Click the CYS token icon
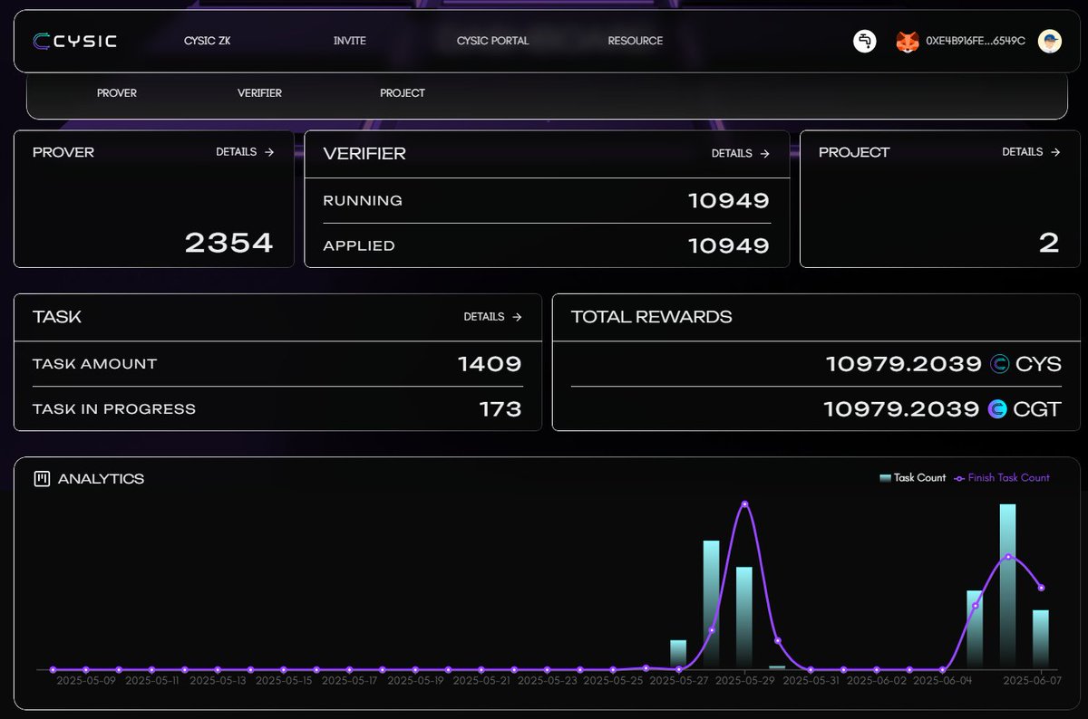The image size is (1088, 719). pos(999,364)
